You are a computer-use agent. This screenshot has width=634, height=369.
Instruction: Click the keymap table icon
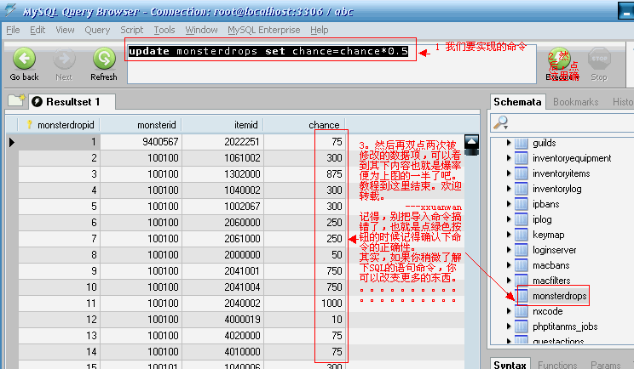[x=522, y=236]
